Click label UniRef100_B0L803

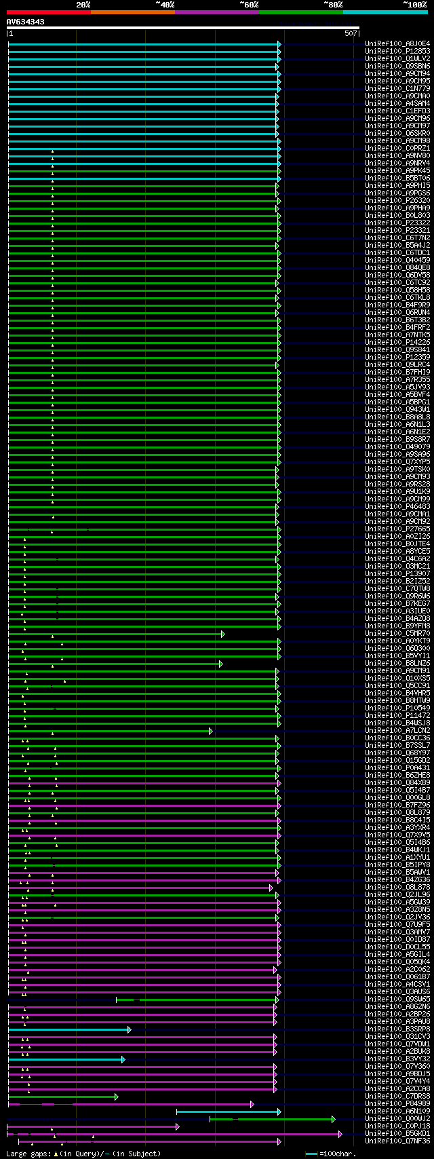[397, 215]
